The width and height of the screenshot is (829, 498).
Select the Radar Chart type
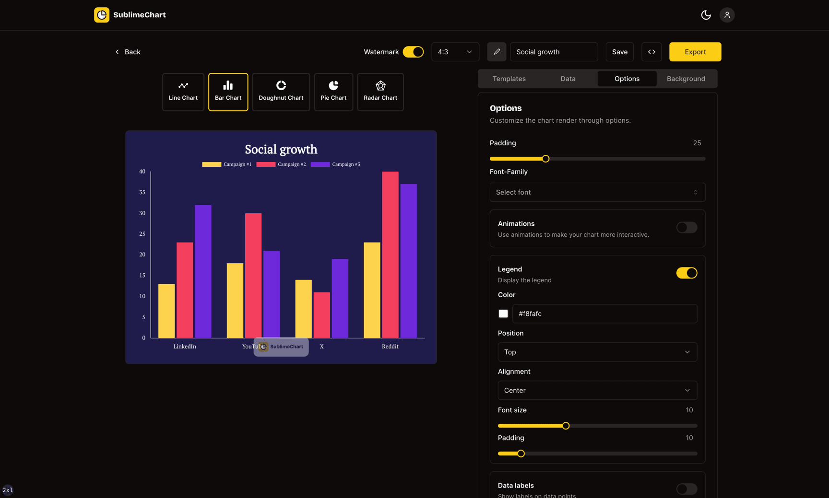pyautogui.click(x=380, y=92)
